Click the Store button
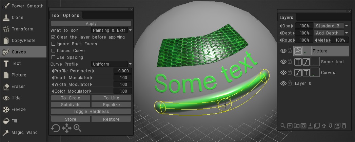 (71, 119)
